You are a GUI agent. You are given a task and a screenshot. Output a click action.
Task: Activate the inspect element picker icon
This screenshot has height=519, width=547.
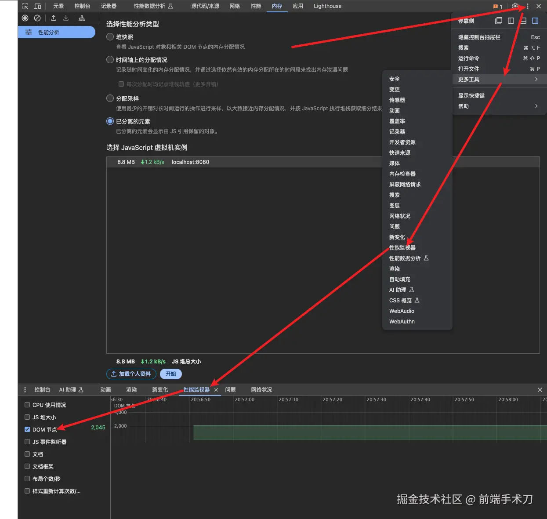coord(25,6)
